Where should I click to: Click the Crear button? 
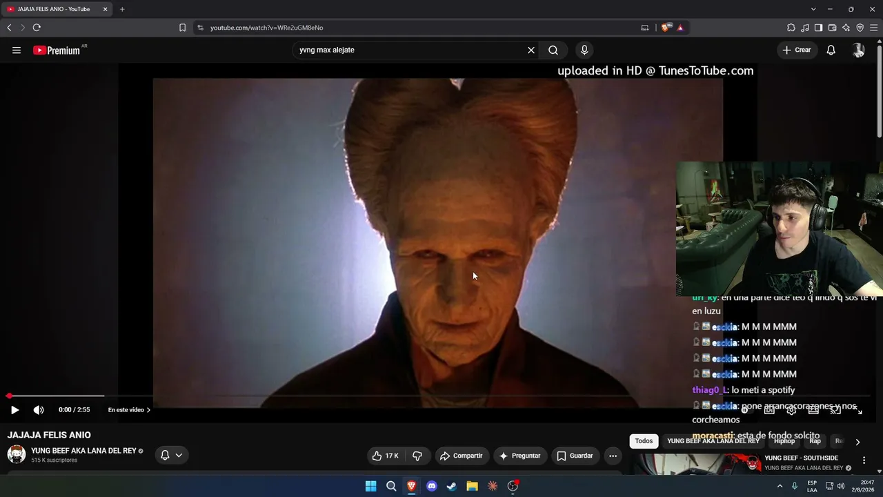coord(797,50)
